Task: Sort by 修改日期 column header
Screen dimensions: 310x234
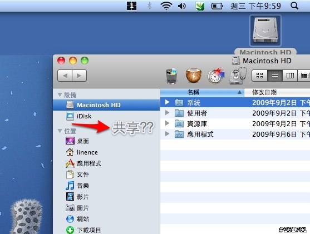Action: pyautogui.click(x=277, y=92)
